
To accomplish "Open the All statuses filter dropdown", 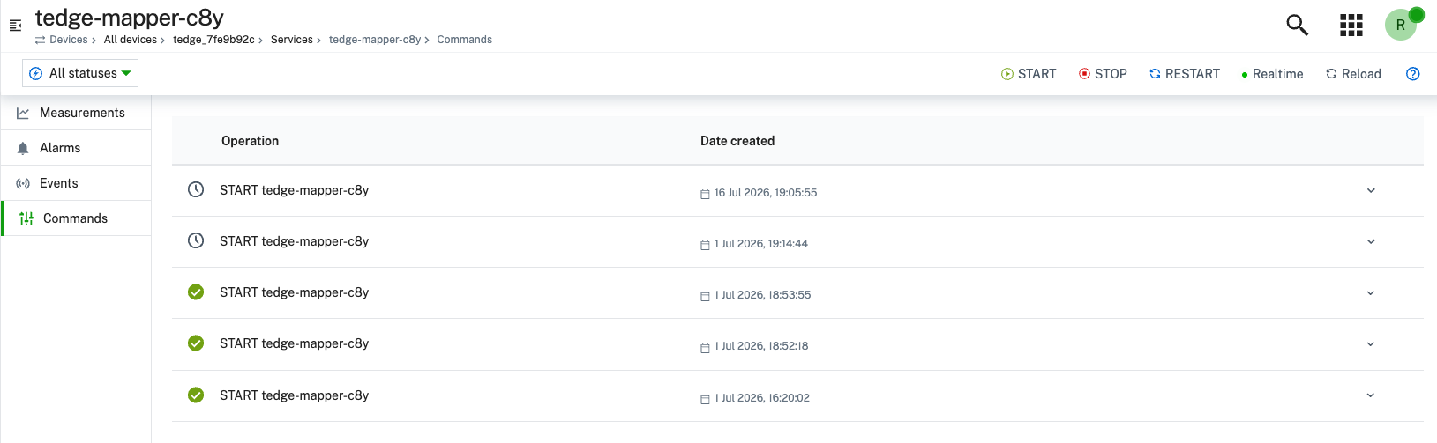I will coord(80,73).
